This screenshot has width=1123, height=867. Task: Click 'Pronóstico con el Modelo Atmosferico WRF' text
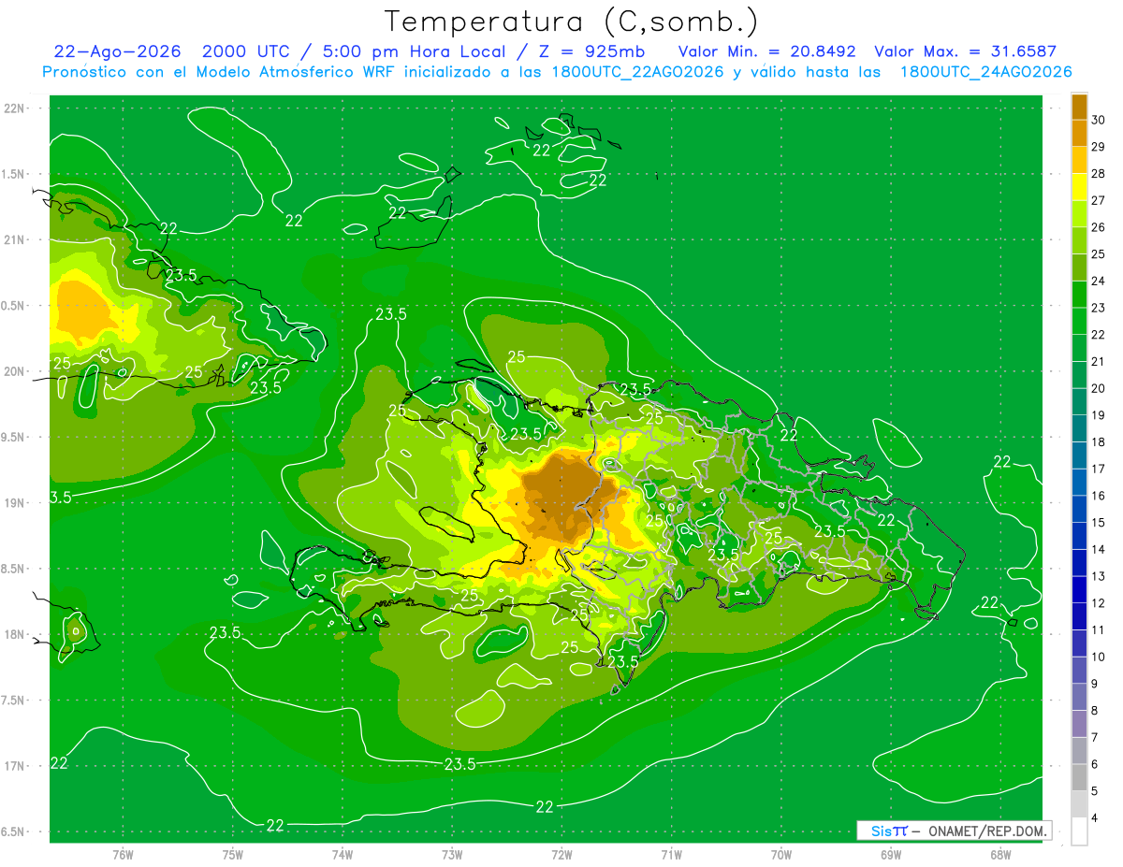point(220,71)
